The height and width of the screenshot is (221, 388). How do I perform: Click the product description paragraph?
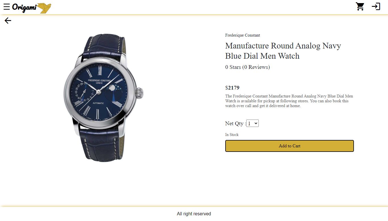click(289, 101)
